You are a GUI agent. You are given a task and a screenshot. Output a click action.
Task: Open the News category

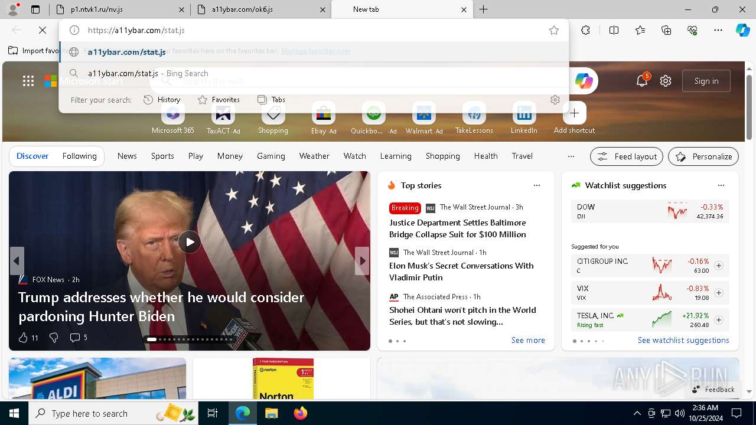click(x=127, y=156)
